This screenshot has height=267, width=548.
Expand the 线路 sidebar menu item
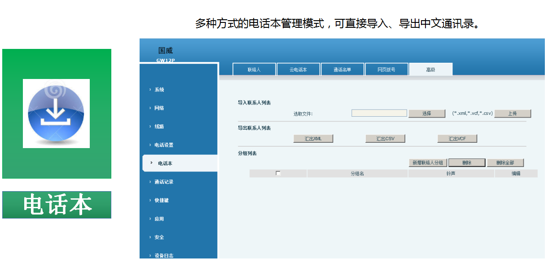click(x=159, y=127)
